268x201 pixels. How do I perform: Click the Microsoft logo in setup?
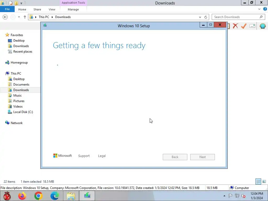click(x=62, y=156)
